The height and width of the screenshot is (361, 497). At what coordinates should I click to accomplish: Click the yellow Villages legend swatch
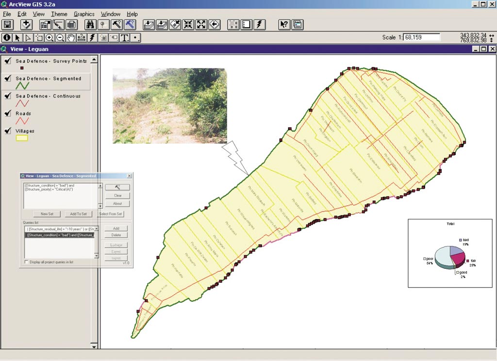(x=22, y=138)
